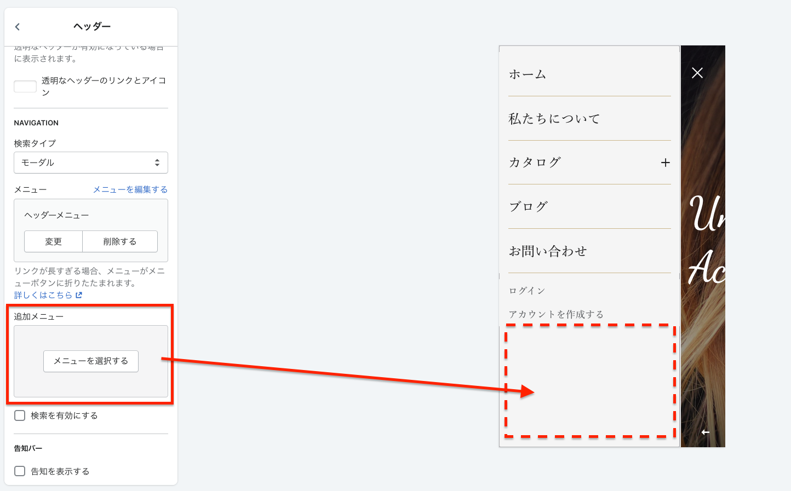Expand the カタログ submenu plus icon
The width and height of the screenshot is (791, 491).
(x=665, y=163)
